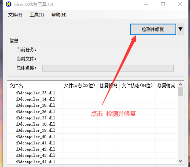The height and width of the screenshot is (167, 190).
Task: Select row d3dcompiler_42.dll
Action: (92, 149)
